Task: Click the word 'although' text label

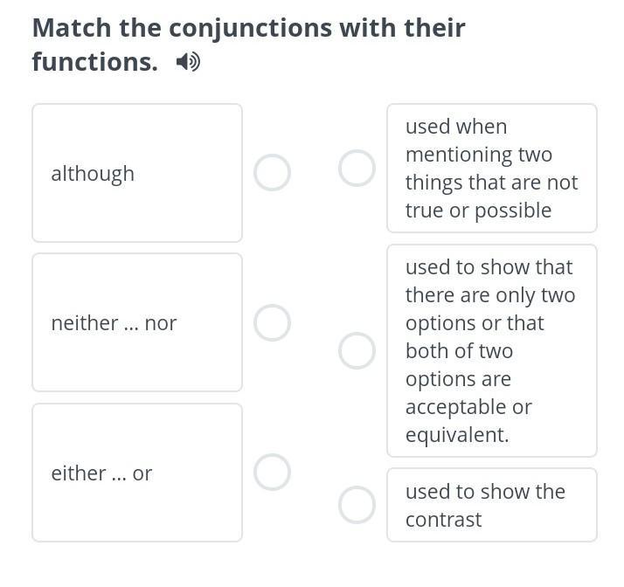Action: click(x=93, y=173)
